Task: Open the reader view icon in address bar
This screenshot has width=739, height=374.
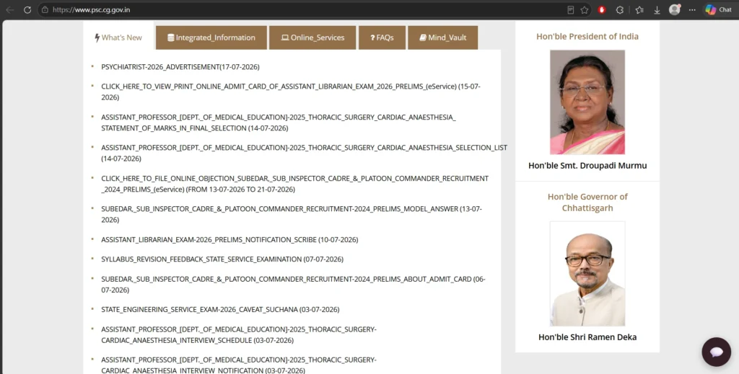Action: pyautogui.click(x=570, y=9)
